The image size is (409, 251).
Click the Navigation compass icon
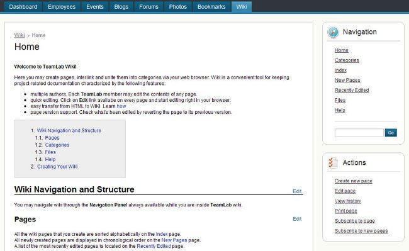pyautogui.click(x=333, y=32)
